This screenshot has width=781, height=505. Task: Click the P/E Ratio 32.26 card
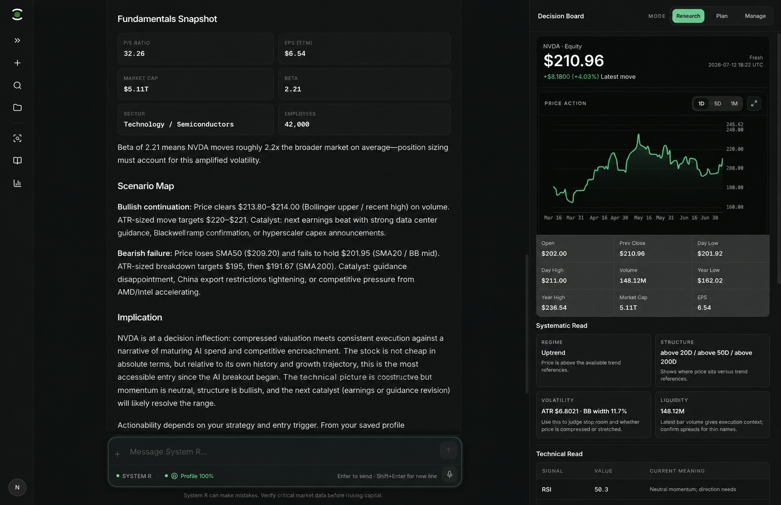pyautogui.click(x=196, y=49)
